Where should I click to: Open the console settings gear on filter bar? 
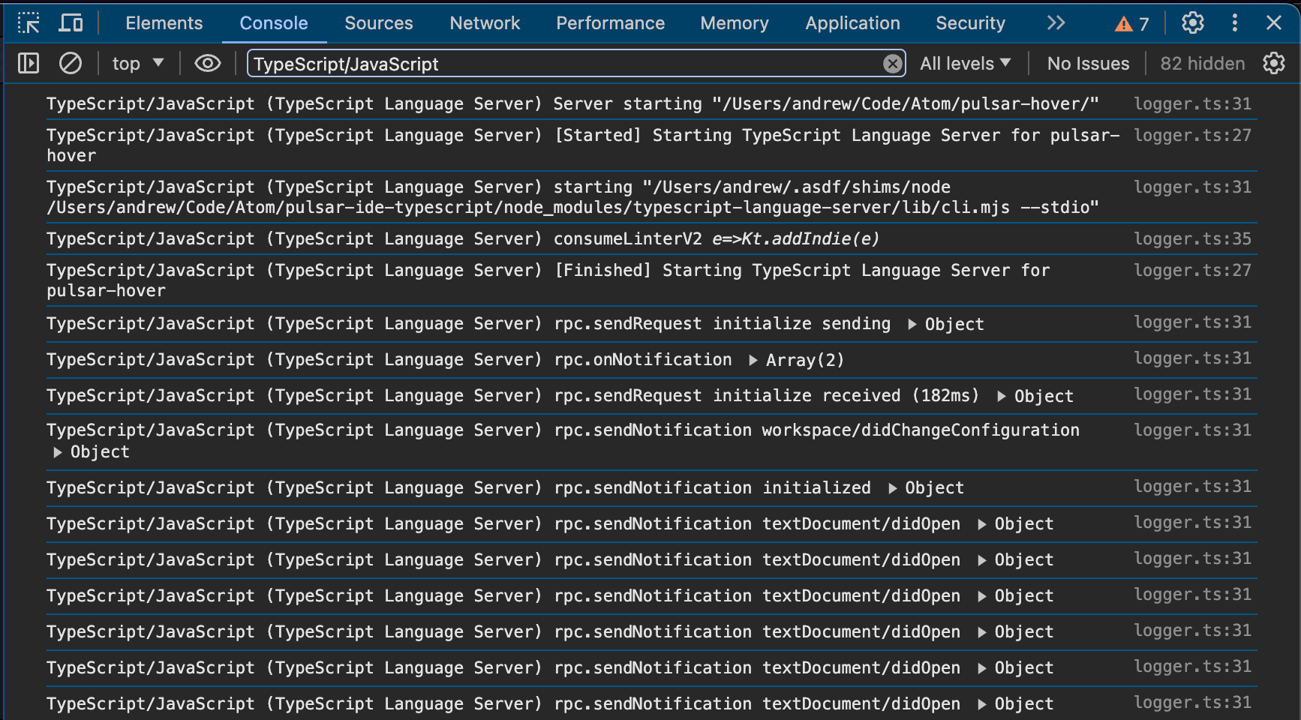(x=1274, y=63)
